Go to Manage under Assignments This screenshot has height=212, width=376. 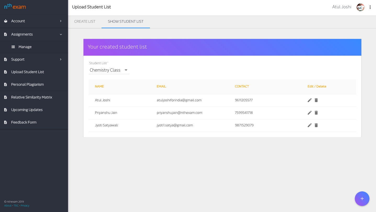(x=34, y=47)
